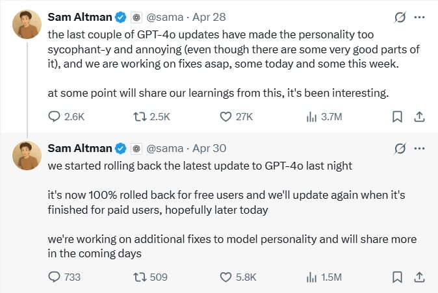Bookmark the Apr 30 rollback tweet

click(397, 277)
